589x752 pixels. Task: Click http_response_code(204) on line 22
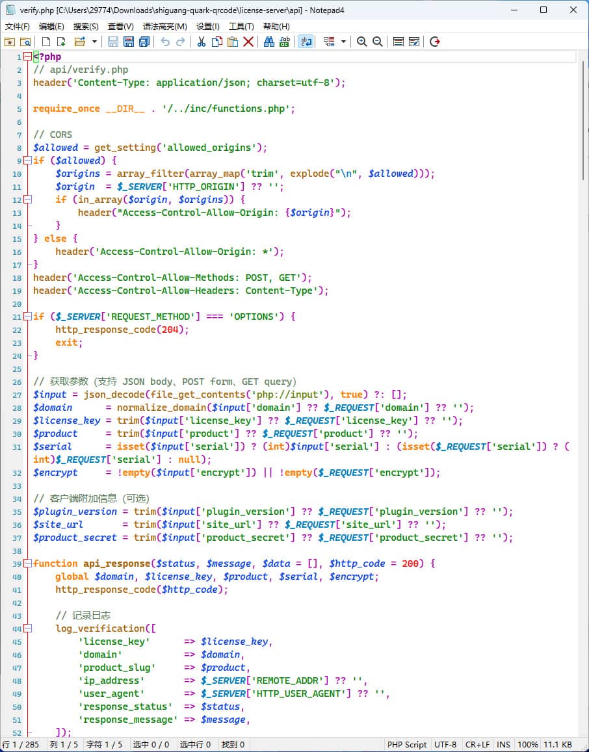(120, 330)
